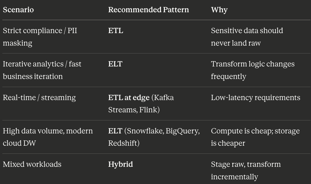Viewport: 311px width, 184px height.
Task: Click the Mixed workloads scenario cell
Action: pyautogui.click(x=32, y=164)
